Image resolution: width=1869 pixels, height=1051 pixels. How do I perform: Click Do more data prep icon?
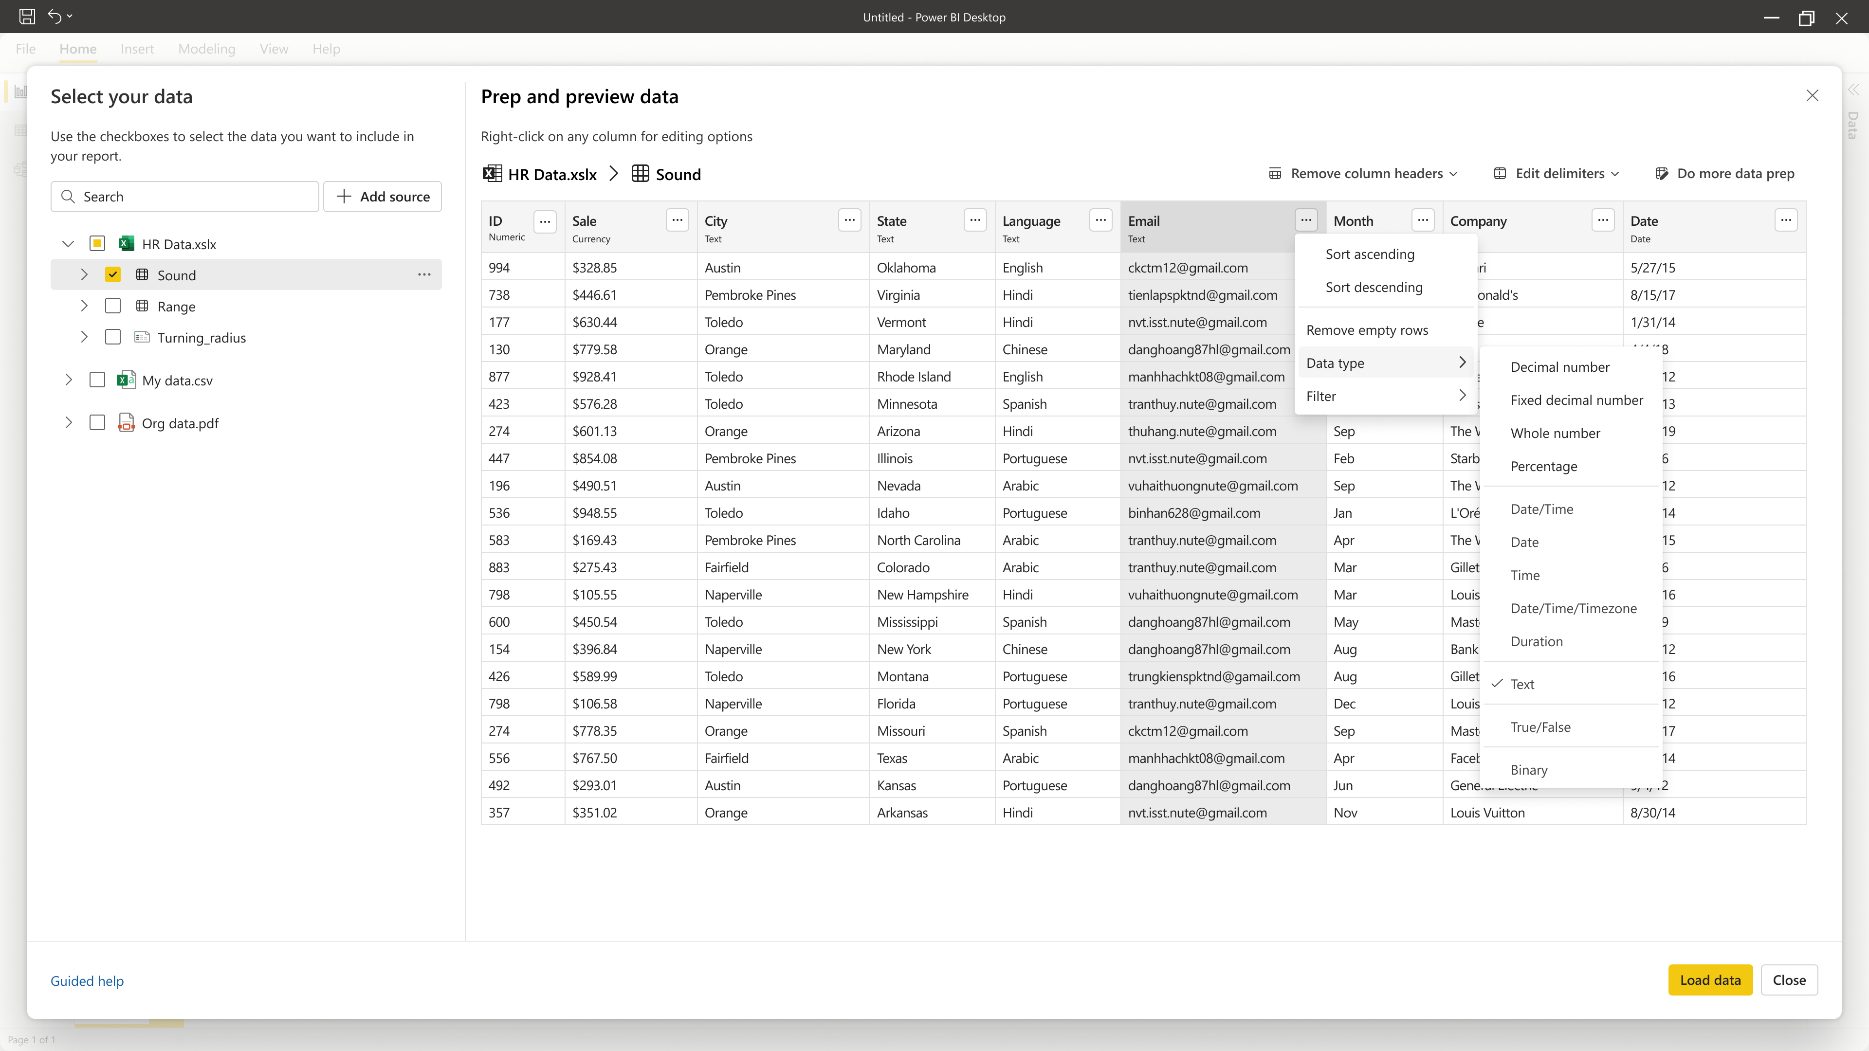1662,173
